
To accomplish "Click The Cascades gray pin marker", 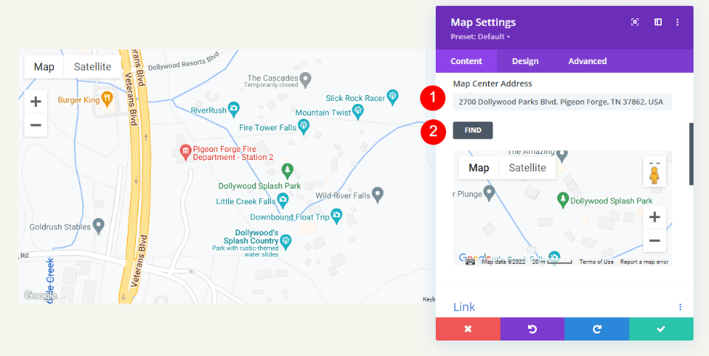I will click(x=306, y=79).
